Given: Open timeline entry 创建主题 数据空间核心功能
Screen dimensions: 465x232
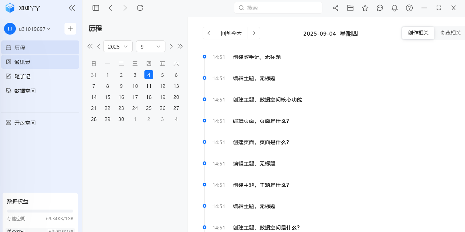Looking at the screenshot, I should tap(280, 100).
